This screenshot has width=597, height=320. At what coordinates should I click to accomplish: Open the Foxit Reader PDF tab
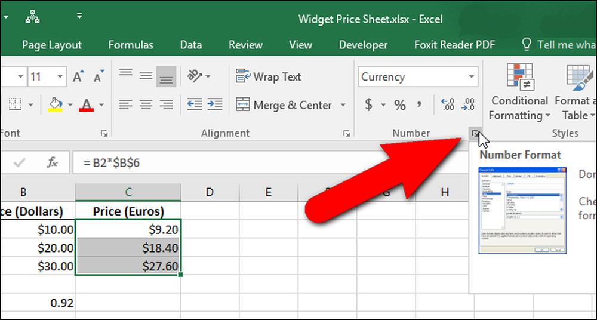click(x=454, y=45)
